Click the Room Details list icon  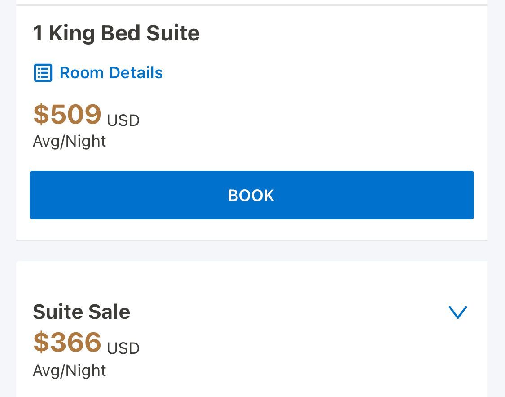coord(43,73)
